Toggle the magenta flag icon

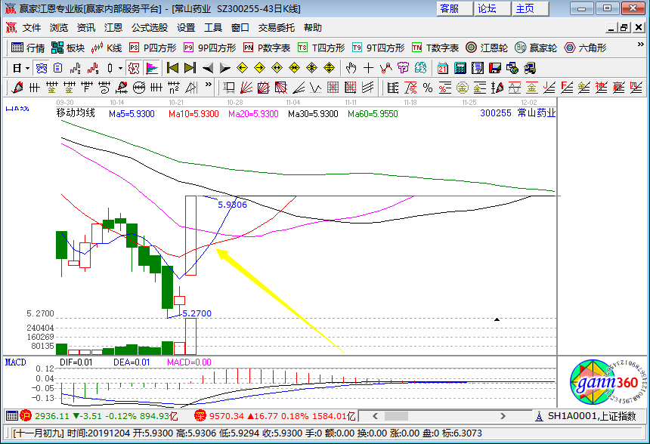[x=152, y=68]
